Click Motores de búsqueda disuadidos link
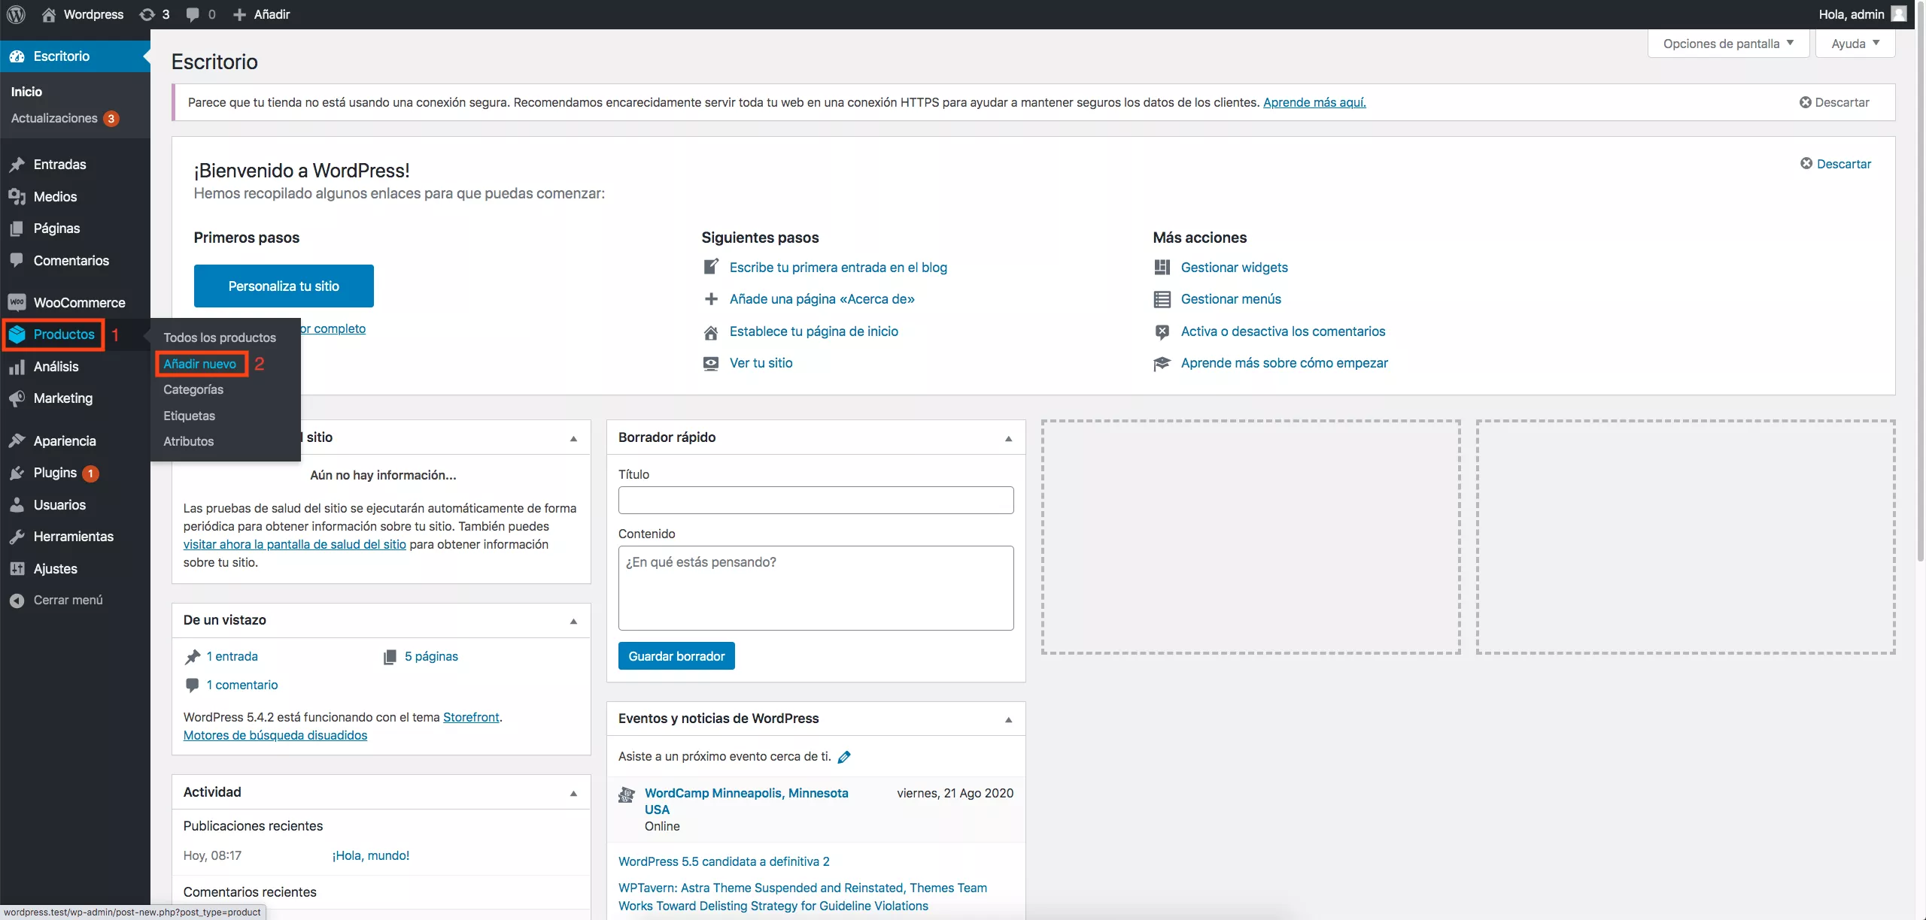 pos(275,735)
